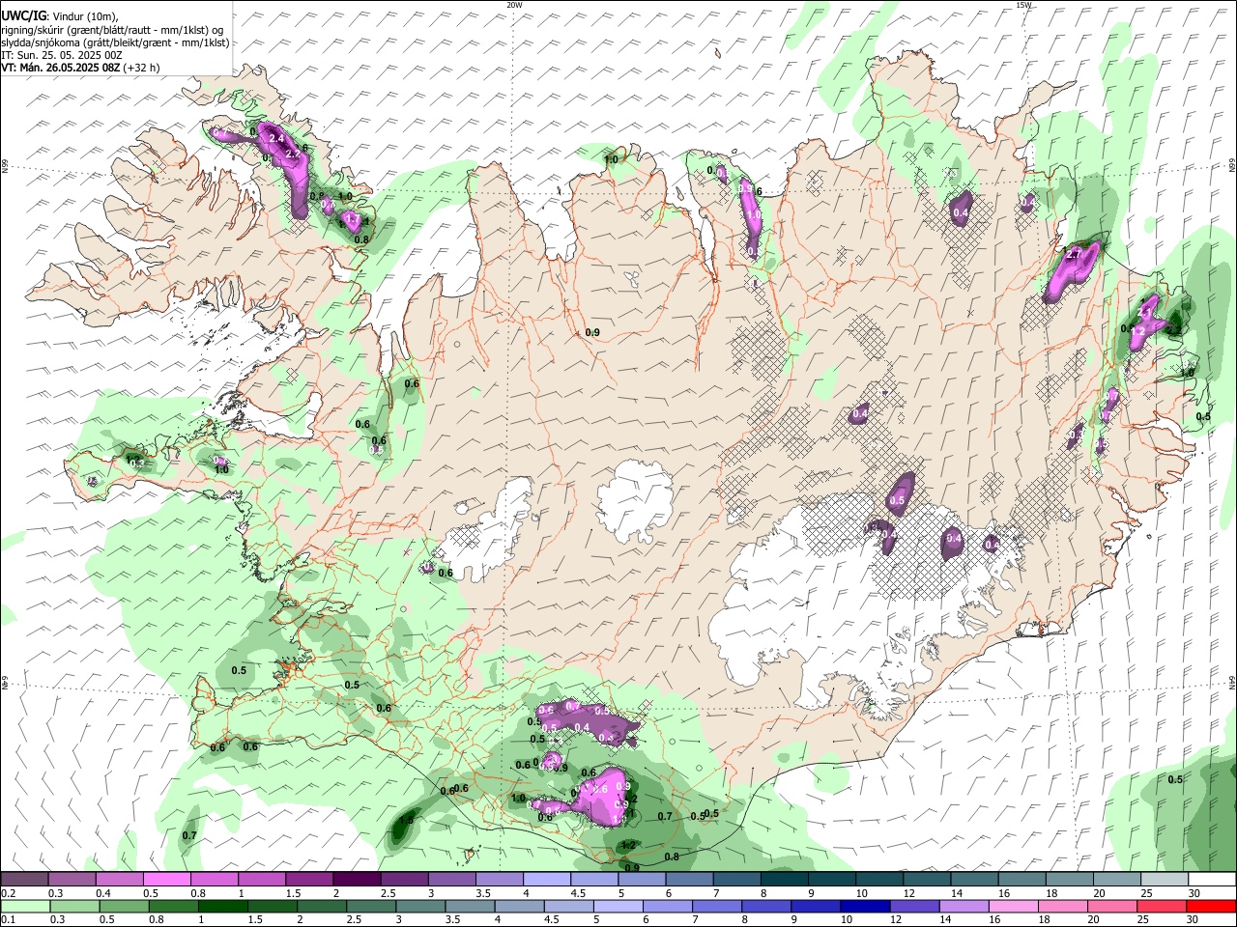Click the round white Hofsjökull glacier in central Iceland
This screenshot has width=1237, height=927.
[x=636, y=502]
